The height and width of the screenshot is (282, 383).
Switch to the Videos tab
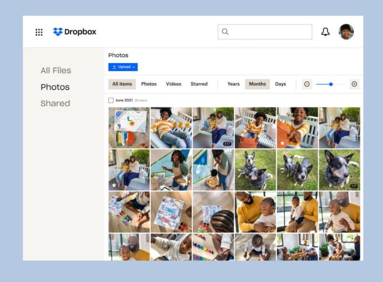tap(173, 84)
